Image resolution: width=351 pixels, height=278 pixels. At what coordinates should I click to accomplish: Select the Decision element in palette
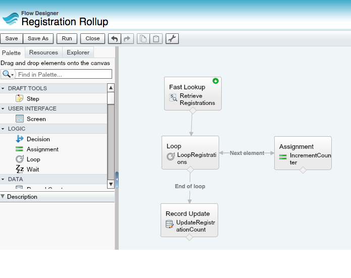(20, 139)
